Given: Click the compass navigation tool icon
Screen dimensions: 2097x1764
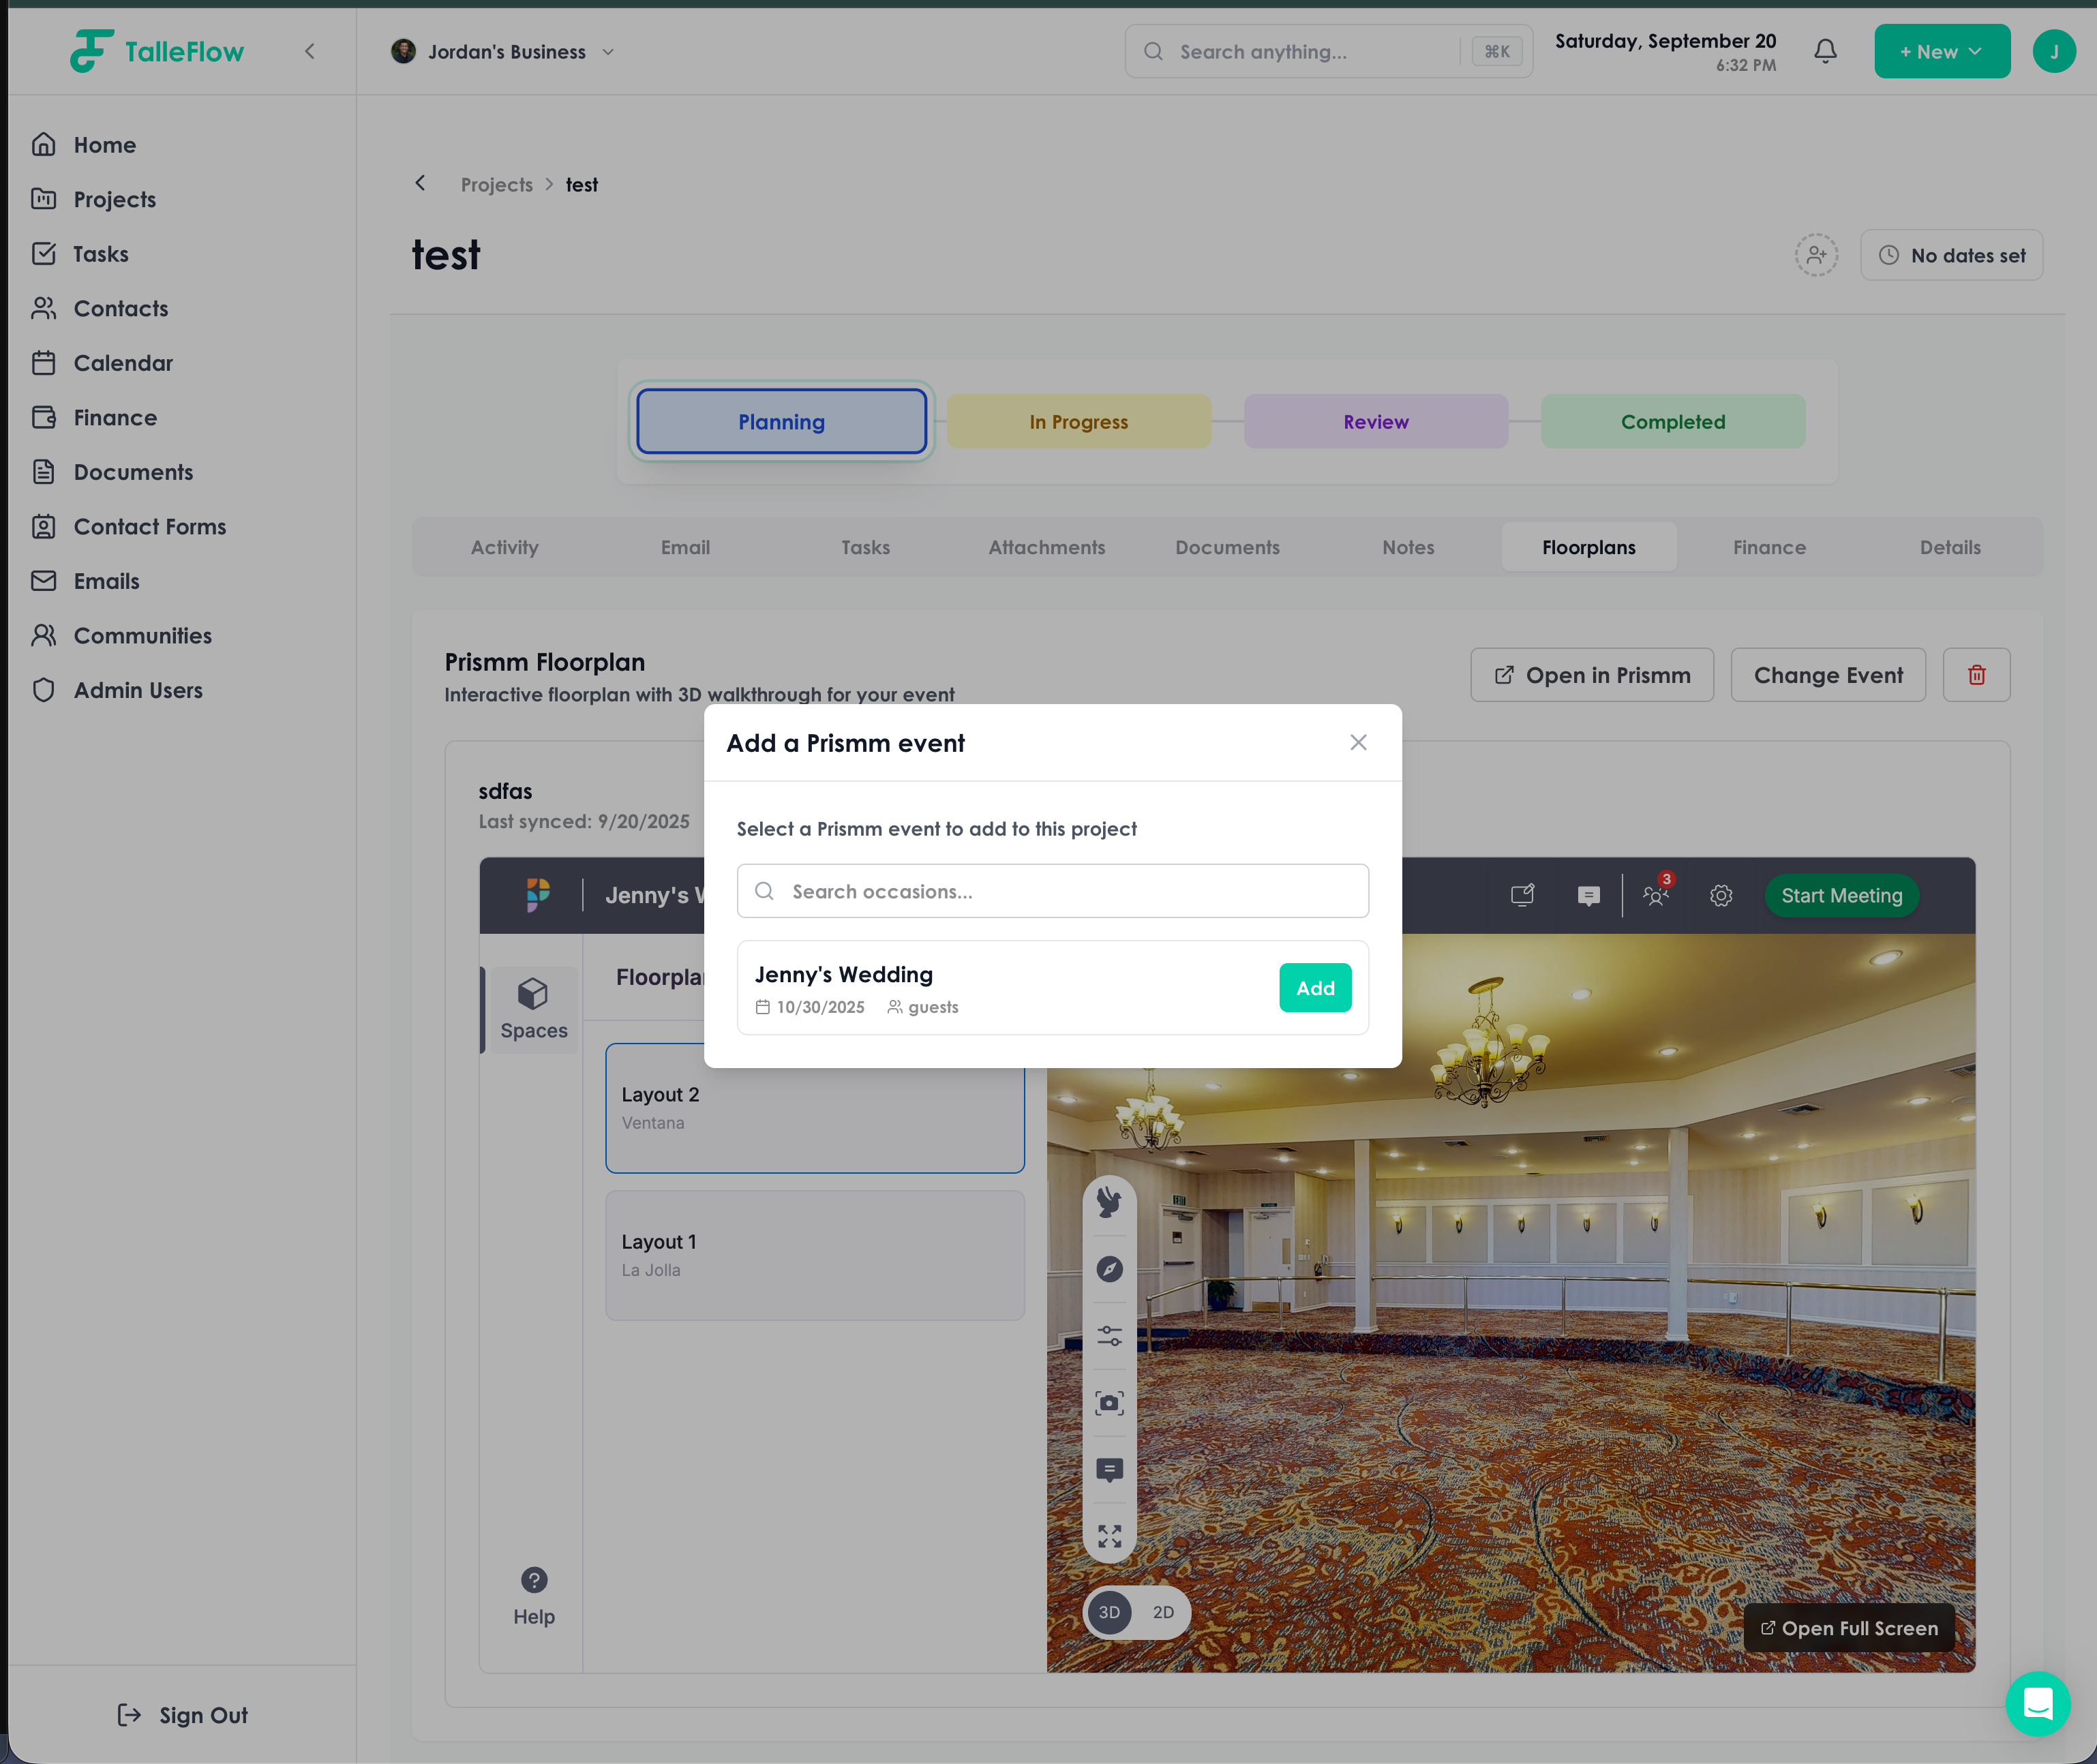Looking at the screenshot, I should coord(1109,1269).
